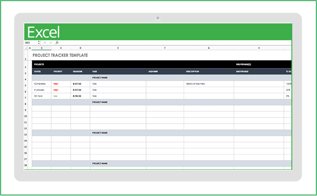
Task: Select column E header
Action: 118,48
